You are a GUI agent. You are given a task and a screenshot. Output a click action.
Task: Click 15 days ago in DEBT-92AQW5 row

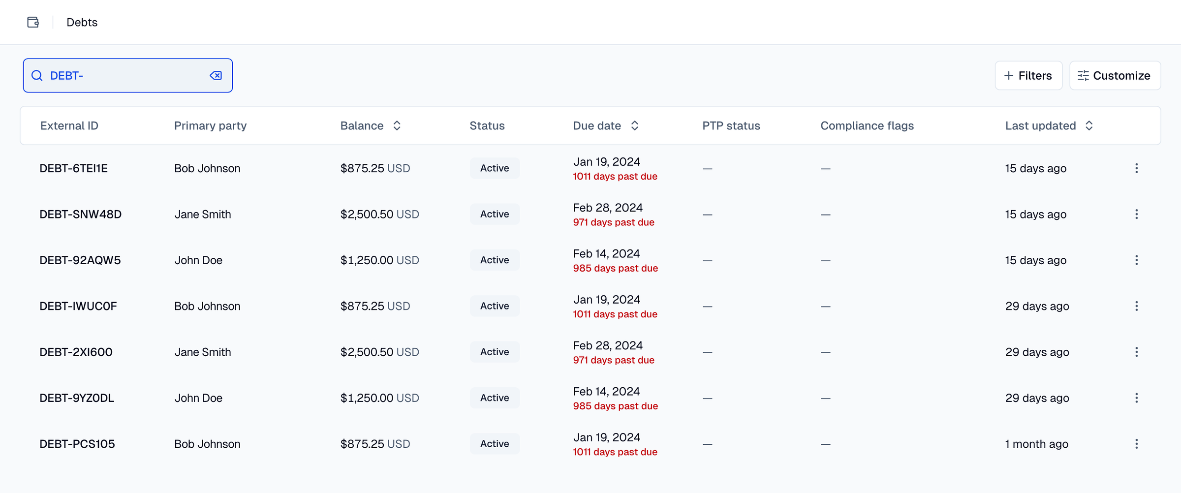click(x=1036, y=260)
